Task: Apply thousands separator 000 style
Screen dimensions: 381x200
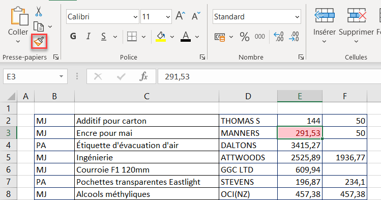Action: coord(259,37)
